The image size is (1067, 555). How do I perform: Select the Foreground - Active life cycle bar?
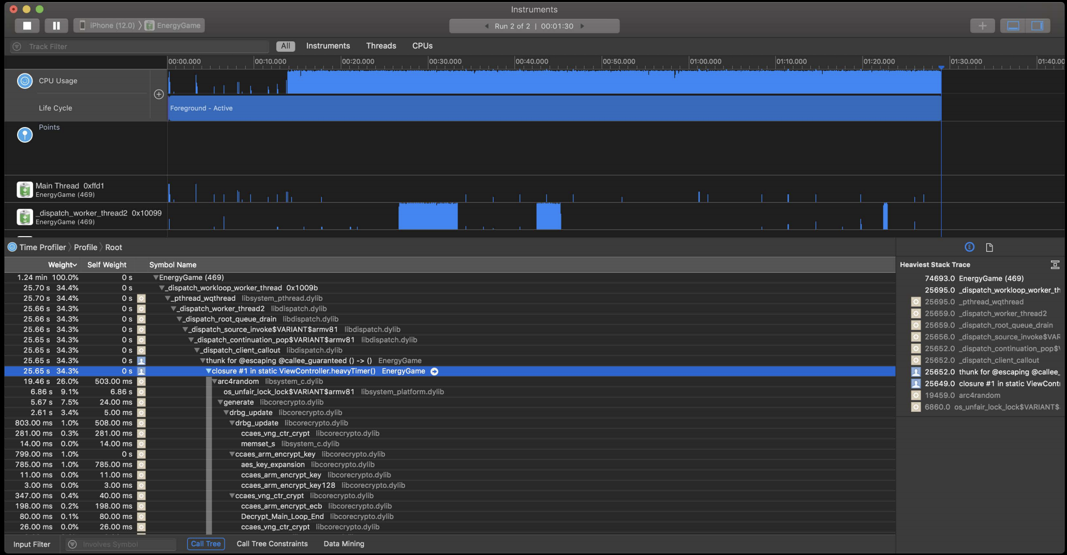pyautogui.click(x=554, y=108)
